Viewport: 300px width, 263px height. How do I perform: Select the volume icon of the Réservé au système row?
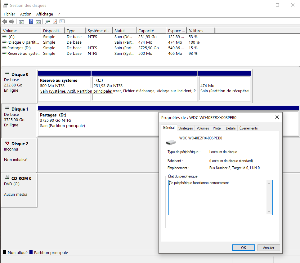4,53
